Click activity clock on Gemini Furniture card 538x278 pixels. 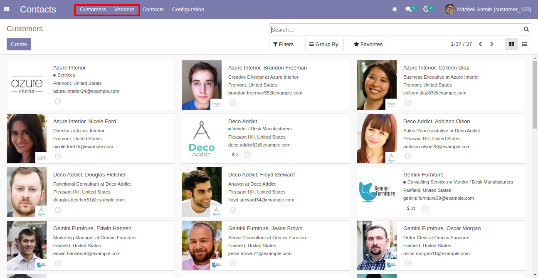(424, 208)
